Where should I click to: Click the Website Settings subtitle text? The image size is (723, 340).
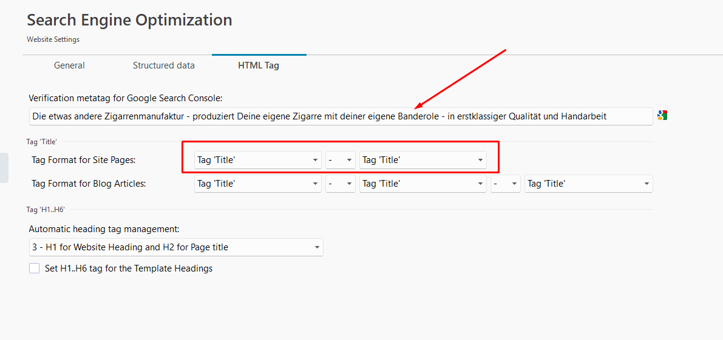click(53, 39)
